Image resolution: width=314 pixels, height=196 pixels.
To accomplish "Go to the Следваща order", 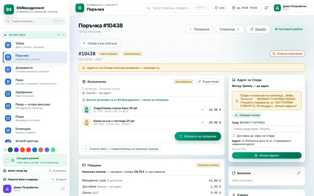I will [230, 29].
